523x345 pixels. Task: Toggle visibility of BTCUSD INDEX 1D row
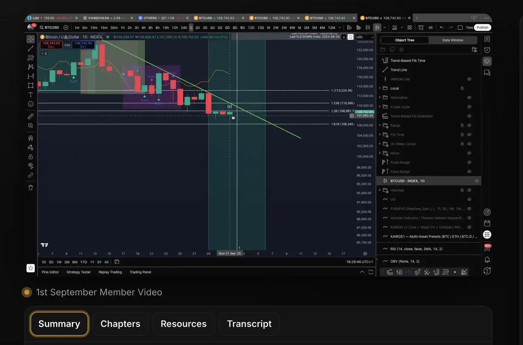[476, 181]
